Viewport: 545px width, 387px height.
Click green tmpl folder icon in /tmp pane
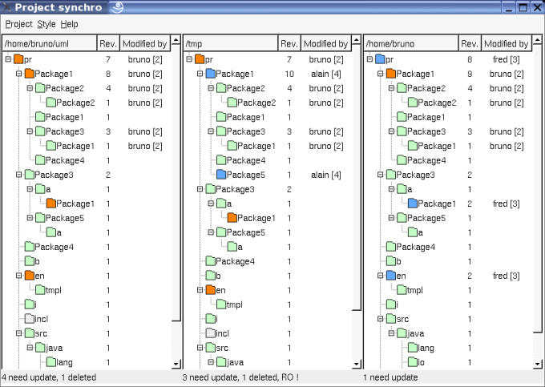tap(221, 304)
